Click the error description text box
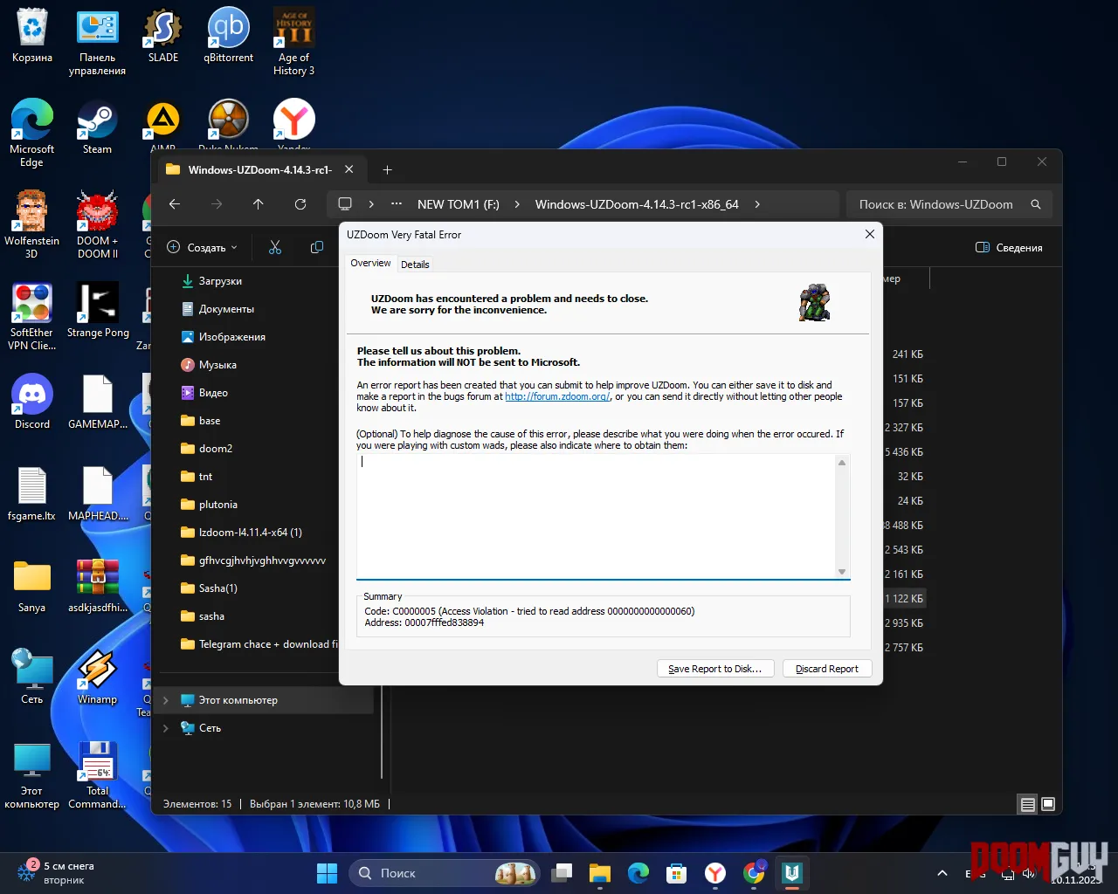 point(596,515)
